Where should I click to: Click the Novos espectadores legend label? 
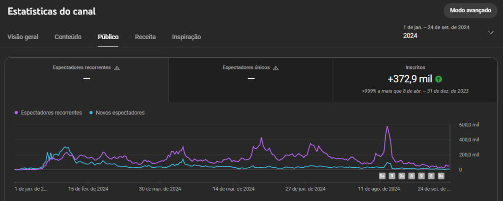[120, 112]
